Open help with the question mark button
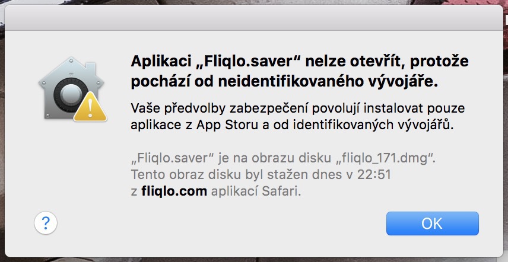508x262 pixels. 46,223
